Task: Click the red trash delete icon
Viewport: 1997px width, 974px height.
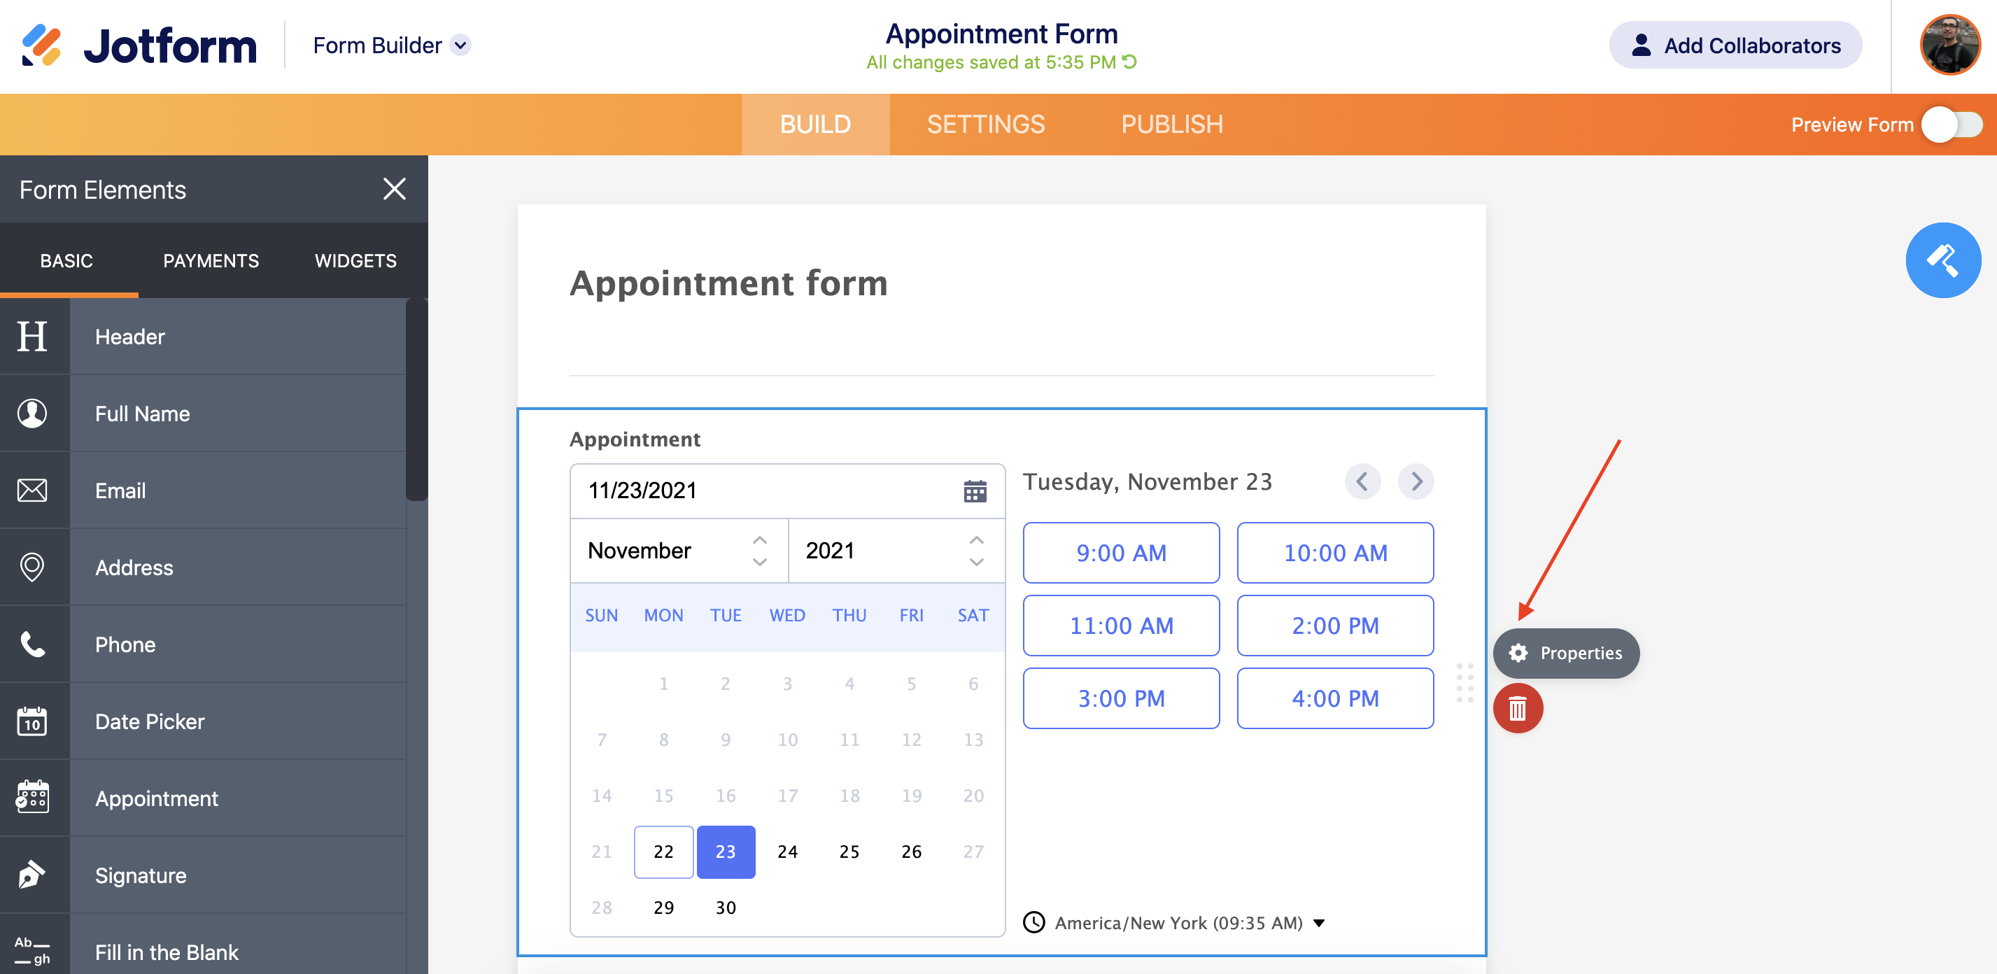Action: click(1517, 708)
